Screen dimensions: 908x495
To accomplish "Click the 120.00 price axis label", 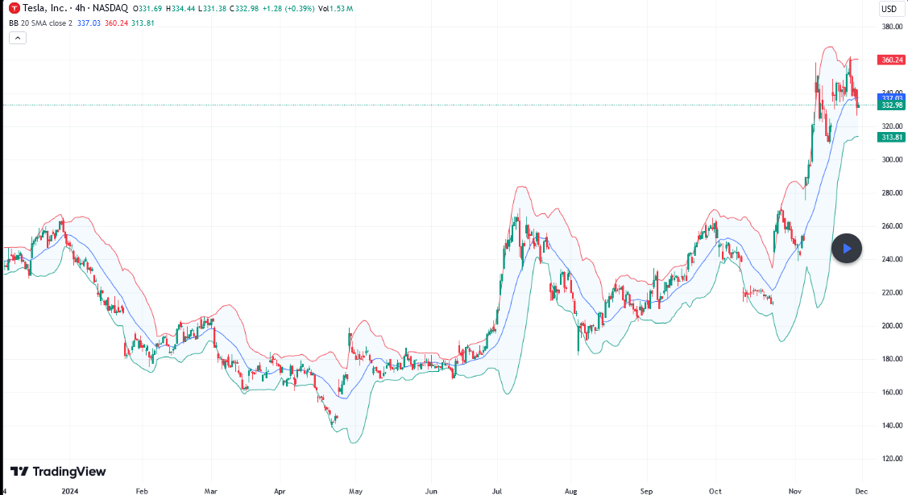I will (x=892, y=459).
